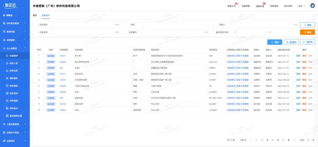Image resolution: width=318 pixels, height=147 pixels.
Task: Click the 仓库维护 submenu icon
Action: 7,55
